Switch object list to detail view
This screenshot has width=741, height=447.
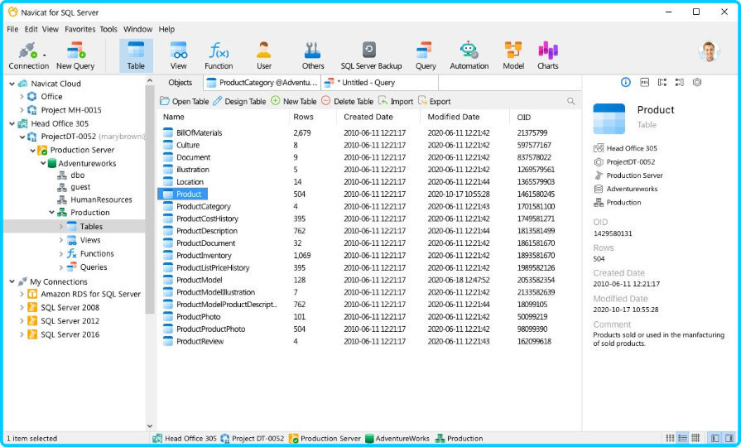pyautogui.click(x=682, y=438)
